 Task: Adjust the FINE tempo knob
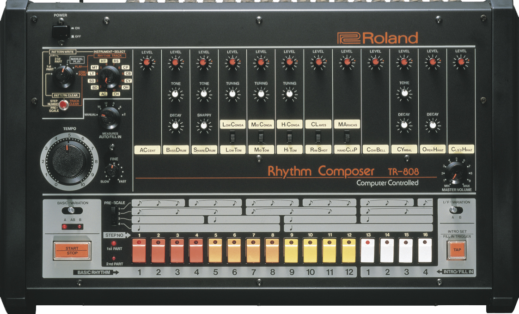[x=112, y=170]
